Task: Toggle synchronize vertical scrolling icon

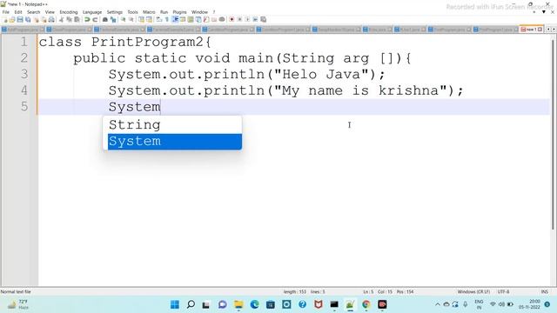Action: click(x=141, y=19)
